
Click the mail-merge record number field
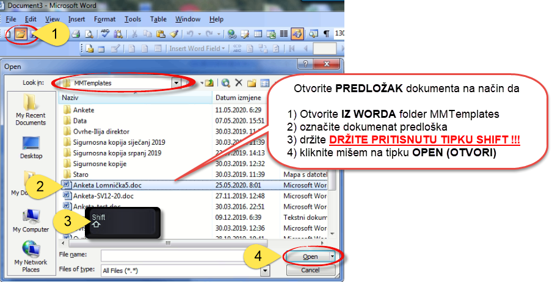pos(324,49)
